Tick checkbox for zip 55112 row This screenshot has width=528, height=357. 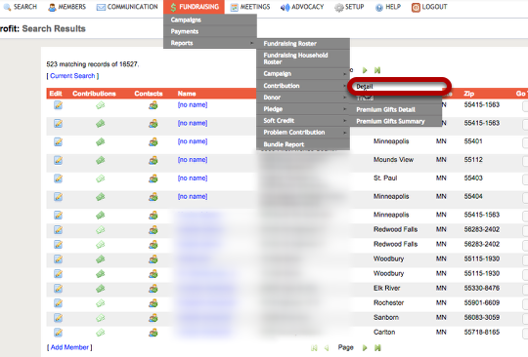tap(525, 162)
